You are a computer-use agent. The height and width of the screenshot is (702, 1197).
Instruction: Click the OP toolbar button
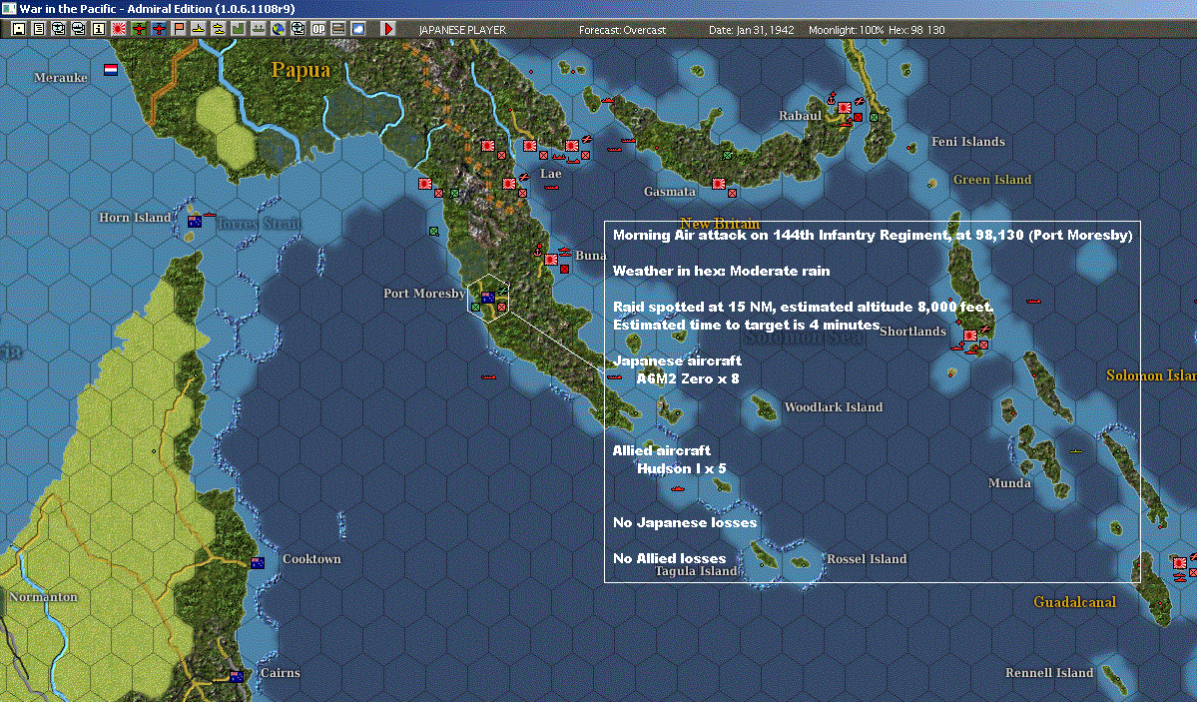pos(317,29)
